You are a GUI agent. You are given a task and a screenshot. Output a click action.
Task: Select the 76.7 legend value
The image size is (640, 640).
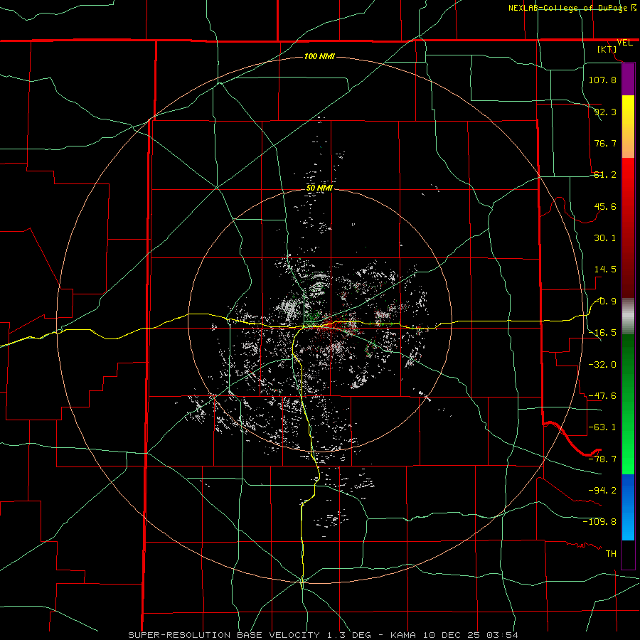tap(605, 143)
